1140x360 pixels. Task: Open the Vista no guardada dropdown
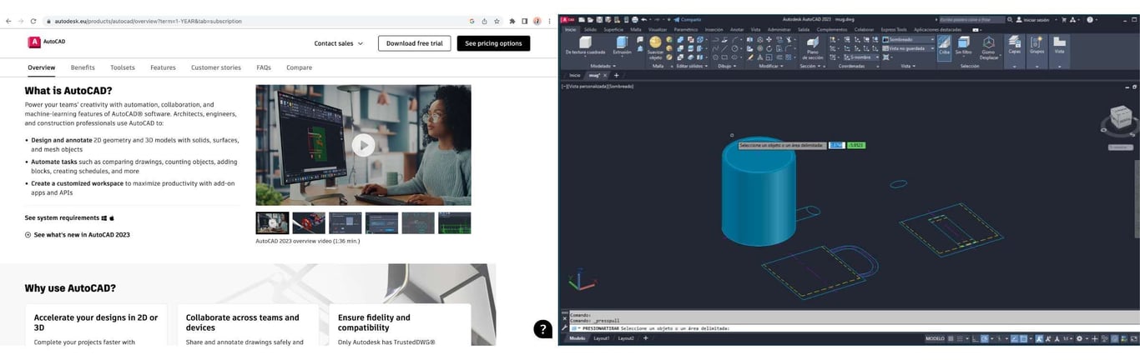pos(908,48)
